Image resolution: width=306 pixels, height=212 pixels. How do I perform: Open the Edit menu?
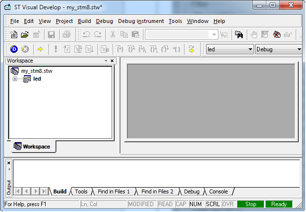click(x=29, y=21)
